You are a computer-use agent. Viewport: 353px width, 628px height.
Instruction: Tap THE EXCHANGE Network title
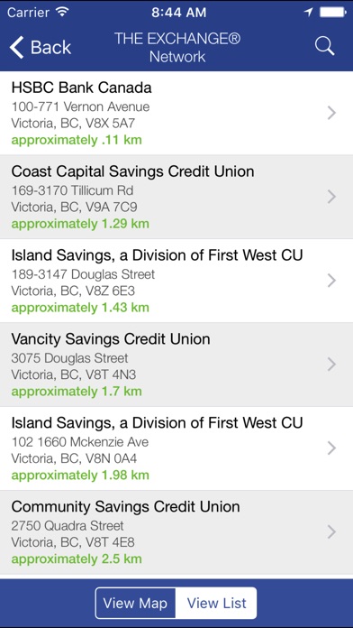[x=177, y=48]
